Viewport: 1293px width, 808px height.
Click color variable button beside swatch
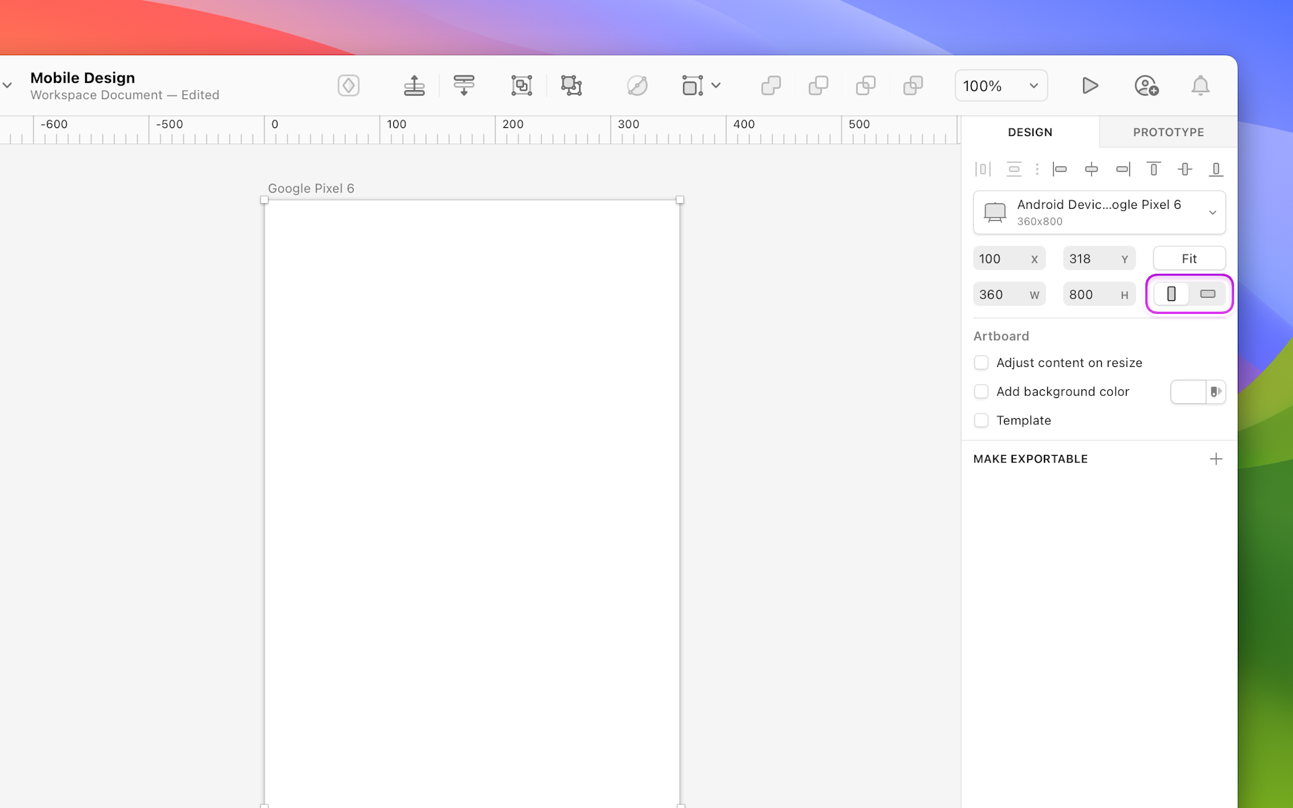click(x=1216, y=392)
